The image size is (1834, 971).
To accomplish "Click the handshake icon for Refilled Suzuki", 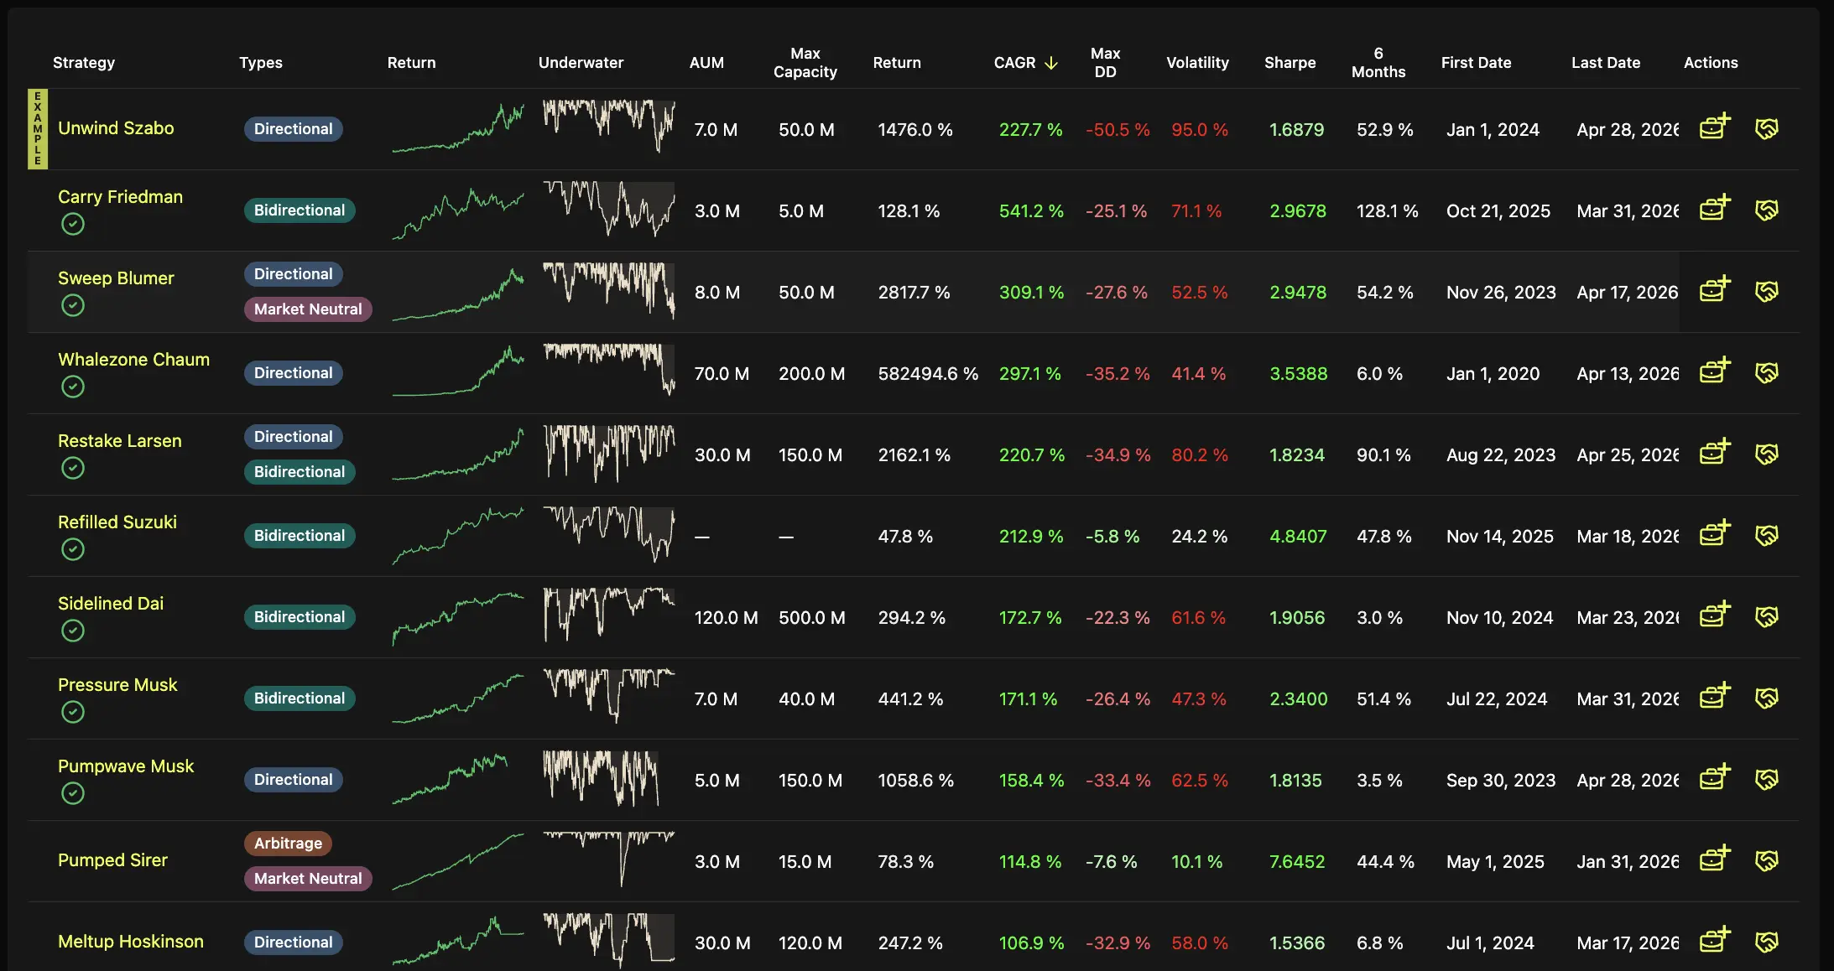I will tap(1767, 535).
